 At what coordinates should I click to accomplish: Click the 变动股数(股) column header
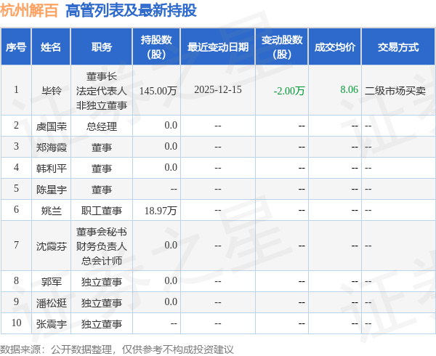pyautogui.click(x=282, y=46)
